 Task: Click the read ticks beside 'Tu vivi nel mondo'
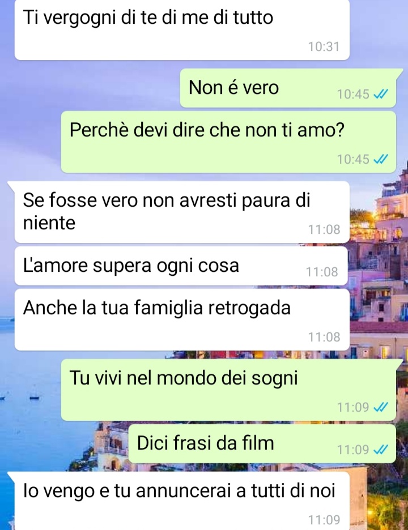point(380,407)
